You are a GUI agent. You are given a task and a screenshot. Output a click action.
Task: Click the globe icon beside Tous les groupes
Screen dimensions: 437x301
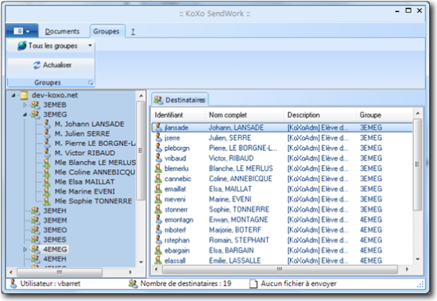(21, 46)
